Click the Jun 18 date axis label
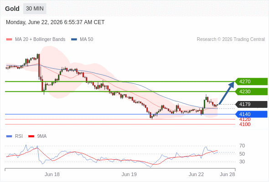The width and height of the screenshot is (269, 182). pyautogui.click(x=52, y=174)
